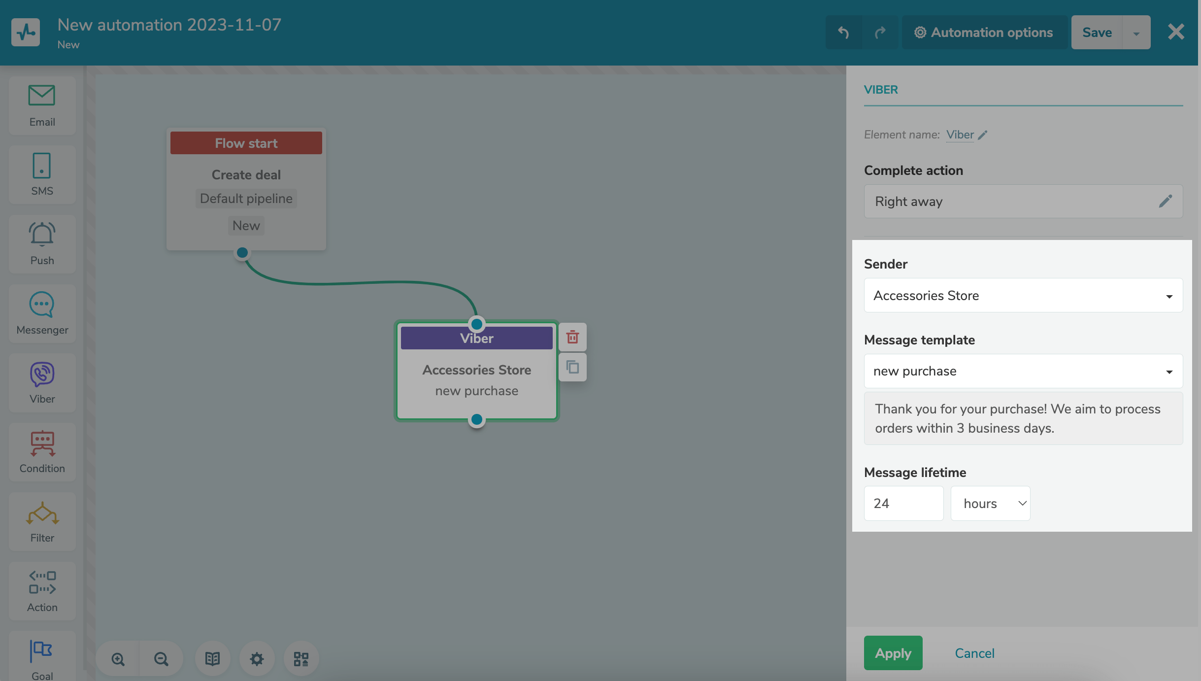Delete the Viber element with trash icon
Image resolution: width=1201 pixels, height=681 pixels.
pyautogui.click(x=572, y=338)
